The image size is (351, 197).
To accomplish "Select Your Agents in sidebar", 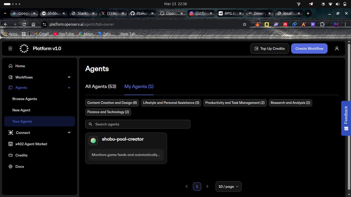I will click(39, 121).
